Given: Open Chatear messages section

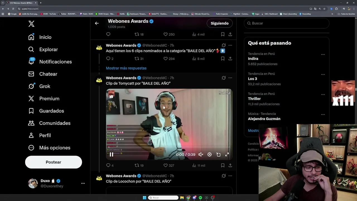Looking at the screenshot, I should [43, 74].
